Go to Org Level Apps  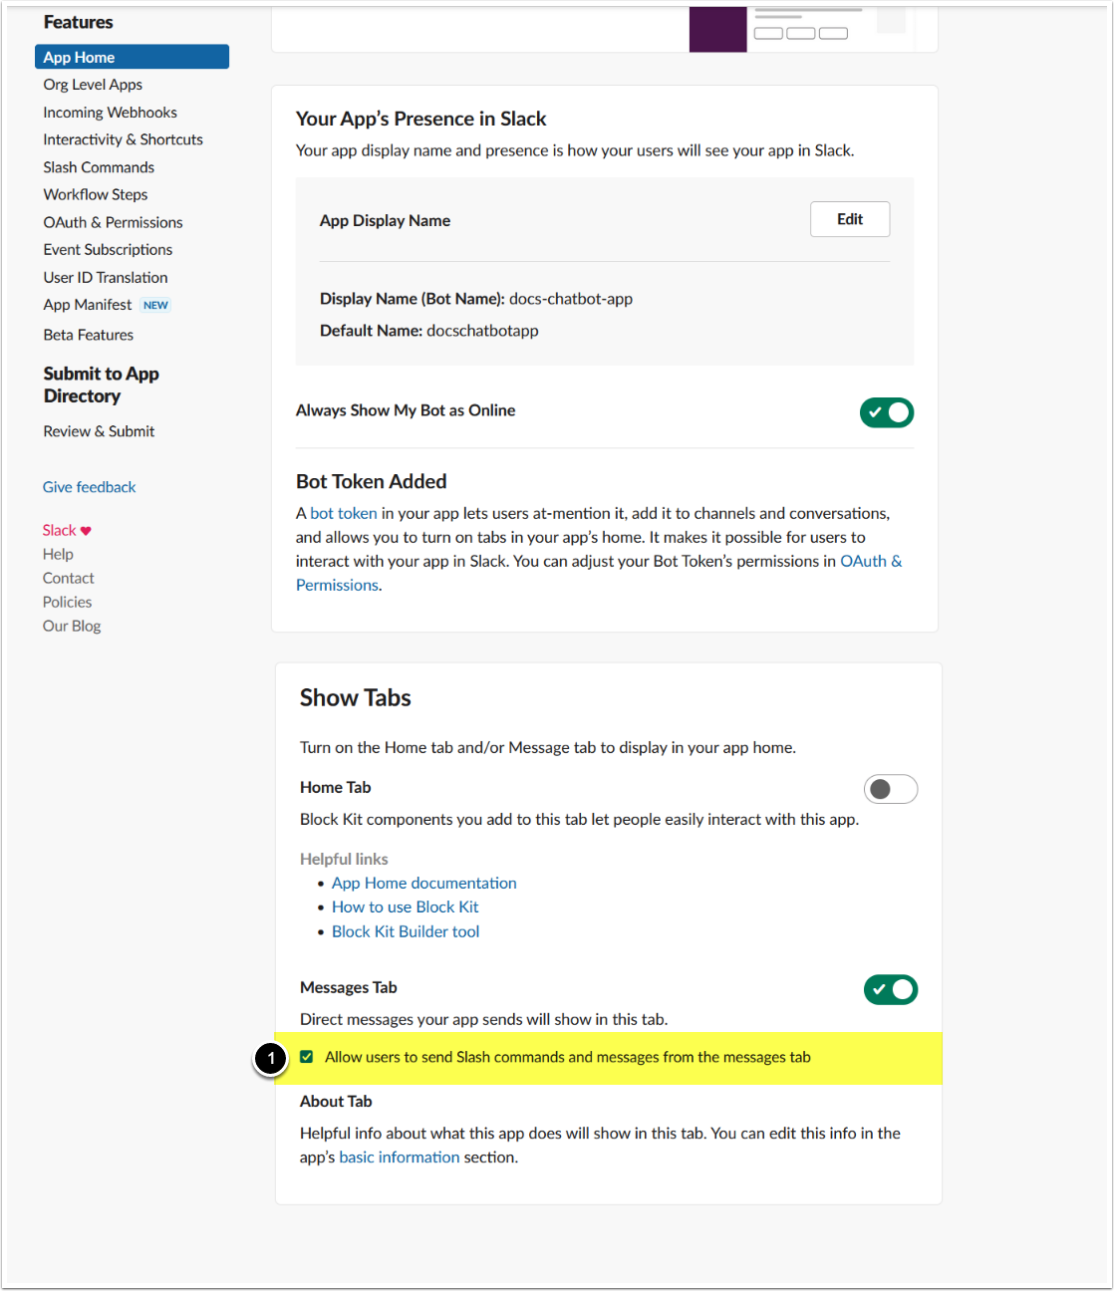[x=93, y=85]
